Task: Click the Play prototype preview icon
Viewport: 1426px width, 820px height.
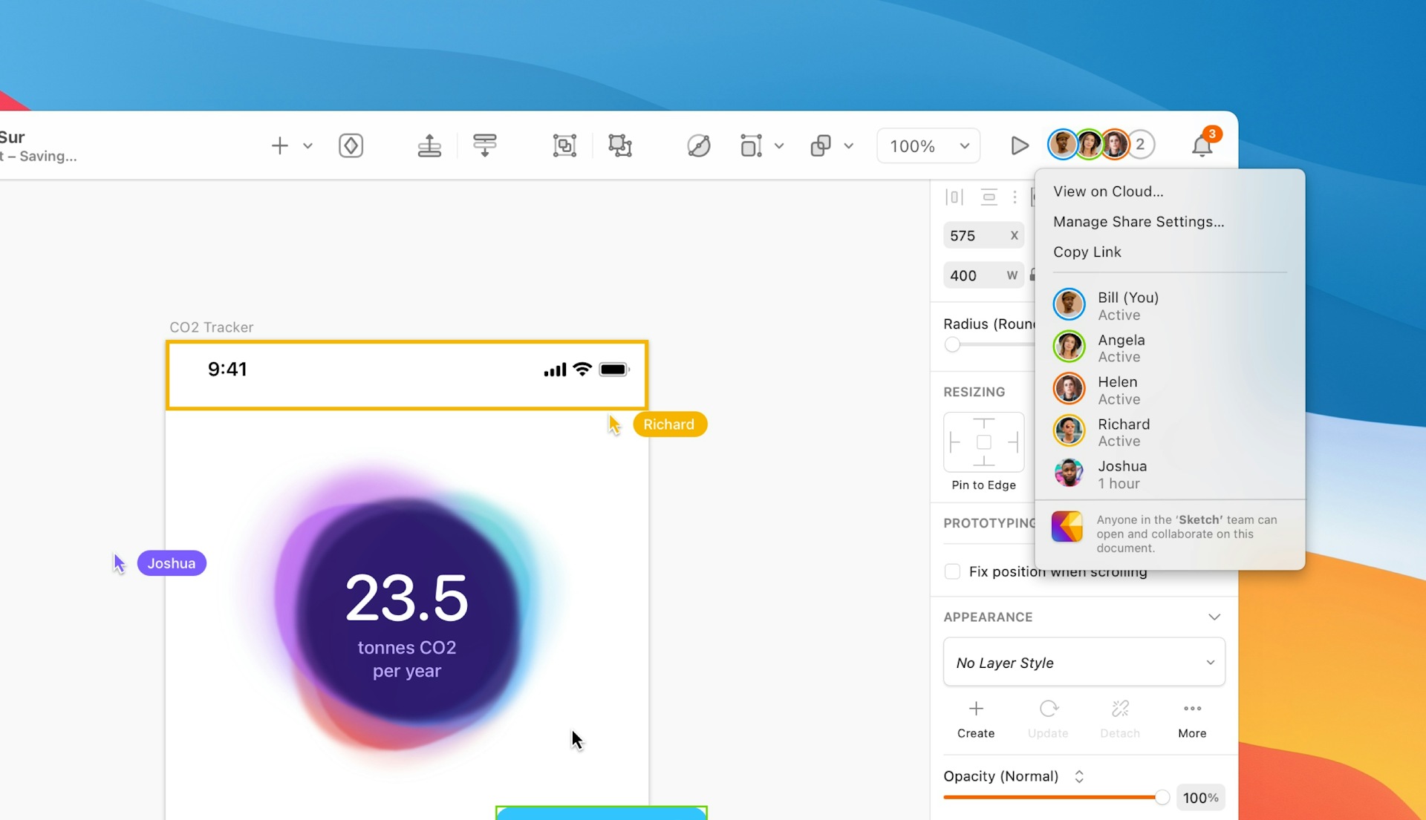Action: 1019,145
